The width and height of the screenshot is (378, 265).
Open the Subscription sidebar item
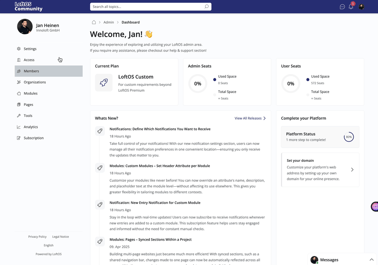pos(33,138)
